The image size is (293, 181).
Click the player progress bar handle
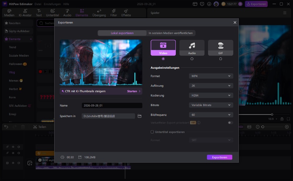(272, 114)
